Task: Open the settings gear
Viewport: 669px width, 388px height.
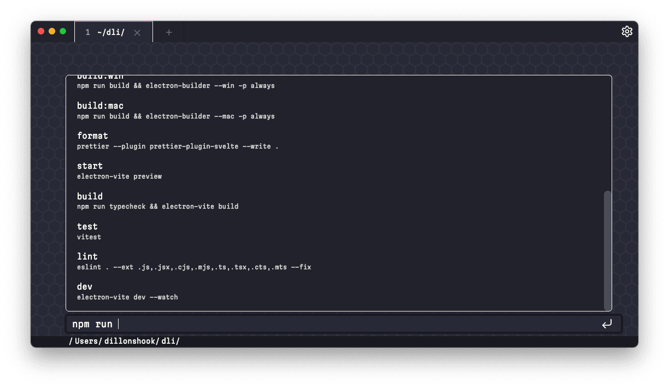Action: click(627, 31)
